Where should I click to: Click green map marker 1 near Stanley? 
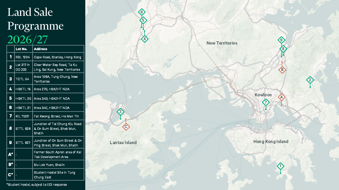pyautogui.click(x=280, y=166)
